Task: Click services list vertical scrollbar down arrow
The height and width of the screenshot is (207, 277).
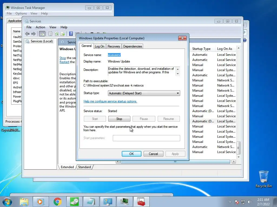Action: [x=239, y=157]
